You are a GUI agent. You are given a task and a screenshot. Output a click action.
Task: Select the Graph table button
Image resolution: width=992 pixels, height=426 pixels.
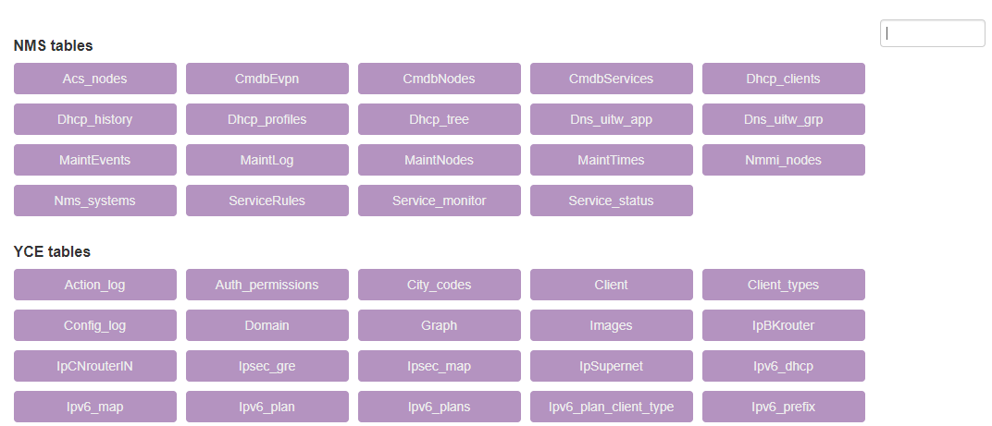tap(439, 325)
